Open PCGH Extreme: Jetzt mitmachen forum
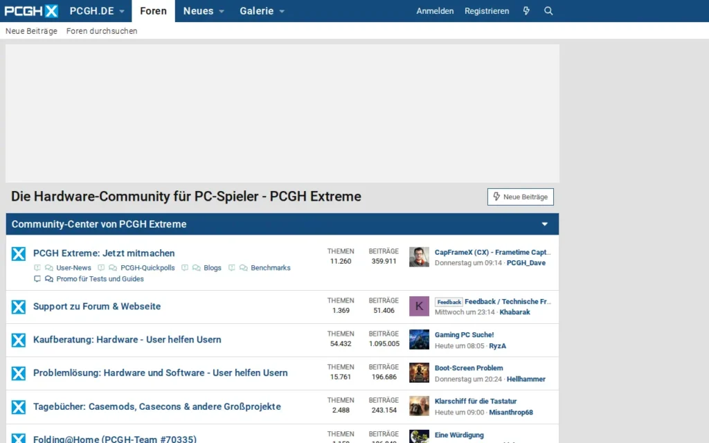 (x=104, y=253)
